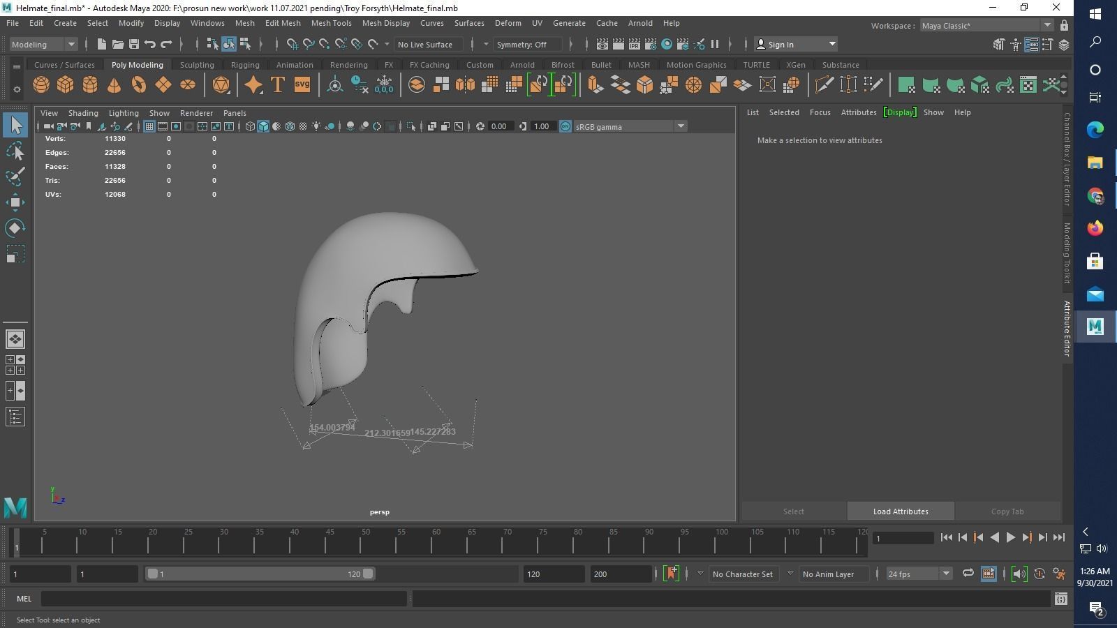The width and height of the screenshot is (1117, 628).
Task: Expand the No Character Set dropdown arrow
Action: (x=700, y=574)
